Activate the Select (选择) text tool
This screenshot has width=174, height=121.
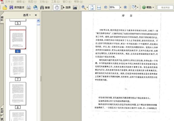tap(66, 8)
